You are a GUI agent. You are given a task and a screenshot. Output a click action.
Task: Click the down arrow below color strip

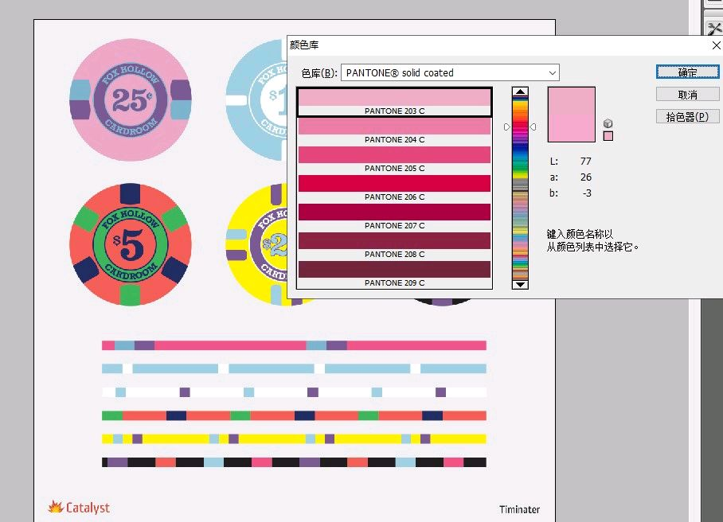pos(520,284)
